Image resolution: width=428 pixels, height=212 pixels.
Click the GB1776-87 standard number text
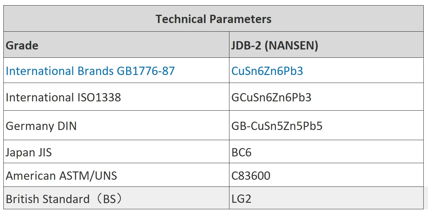146,71
